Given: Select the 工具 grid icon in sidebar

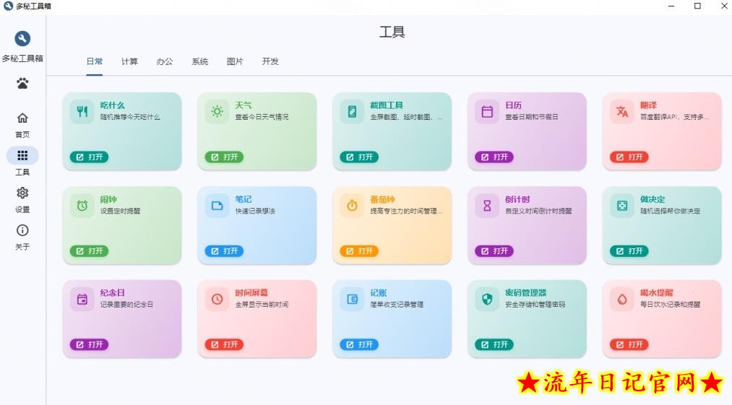Looking at the screenshot, I should click(x=22, y=155).
